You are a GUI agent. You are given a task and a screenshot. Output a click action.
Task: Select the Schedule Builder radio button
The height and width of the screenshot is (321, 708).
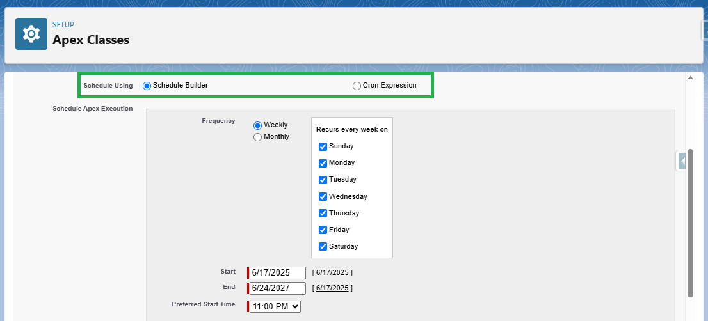point(147,86)
